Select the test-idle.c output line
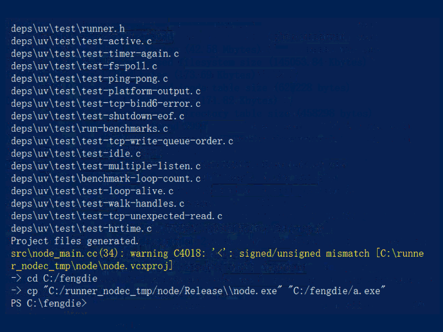 click(x=76, y=153)
